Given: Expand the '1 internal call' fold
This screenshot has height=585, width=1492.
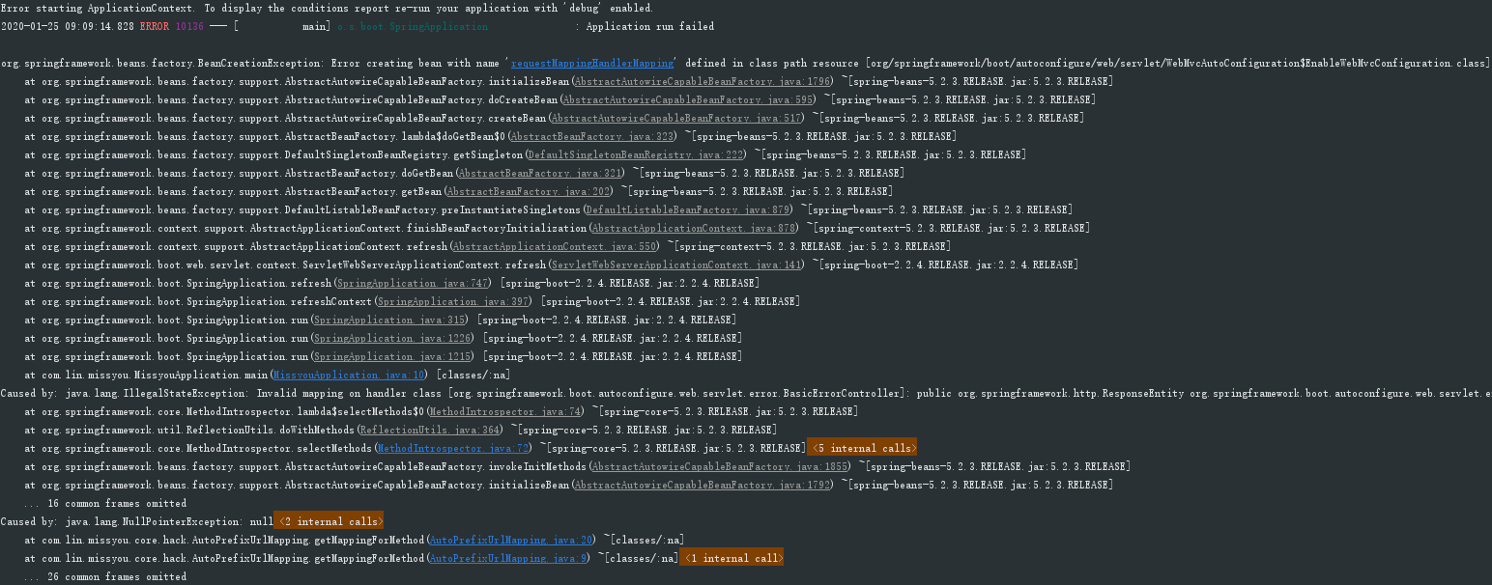Looking at the screenshot, I should [732, 558].
